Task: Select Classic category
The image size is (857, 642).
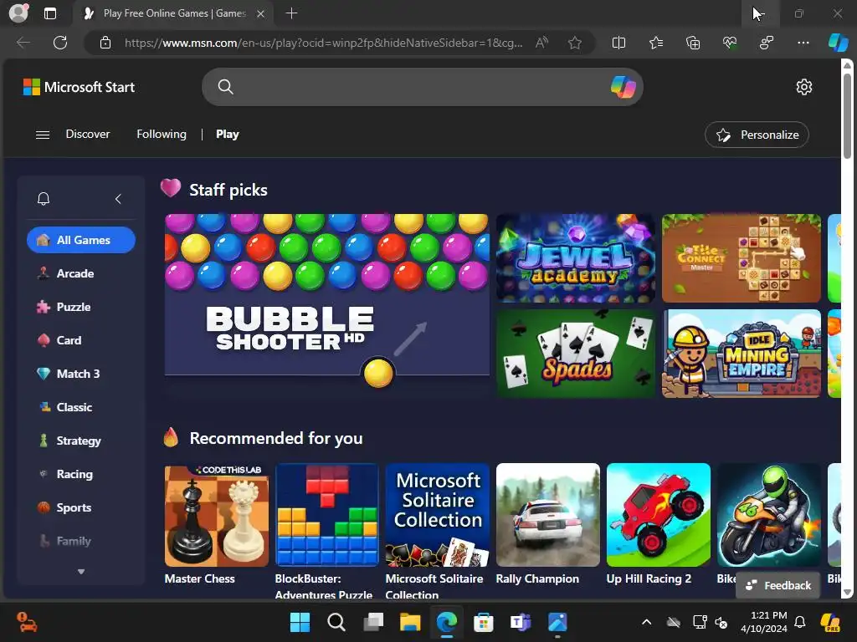Action: point(81,407)
